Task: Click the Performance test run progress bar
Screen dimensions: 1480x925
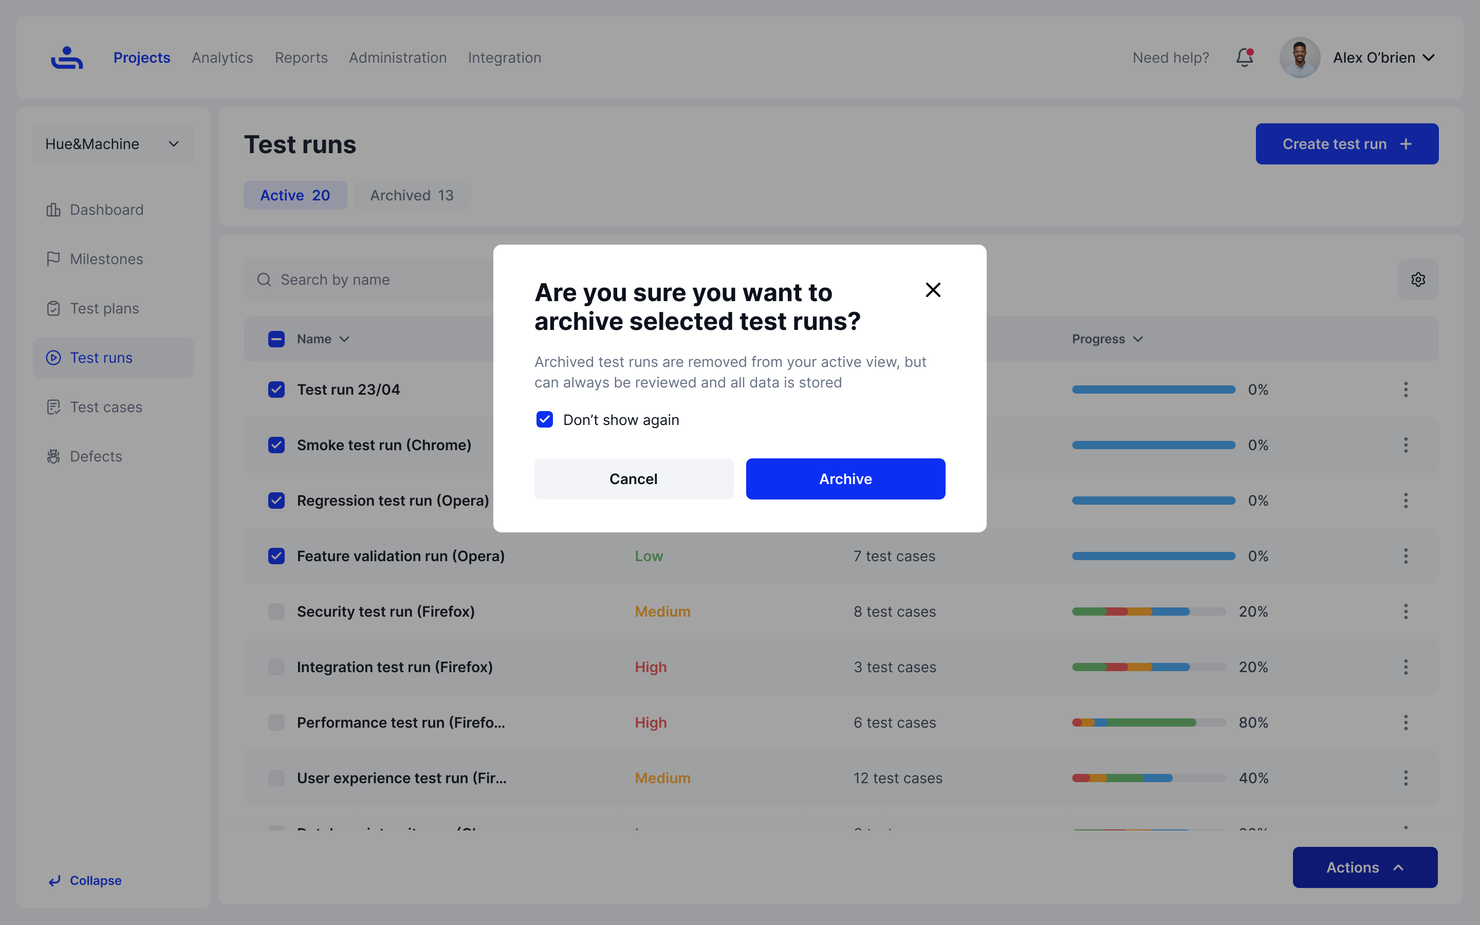Action: tap(1149, 723)
